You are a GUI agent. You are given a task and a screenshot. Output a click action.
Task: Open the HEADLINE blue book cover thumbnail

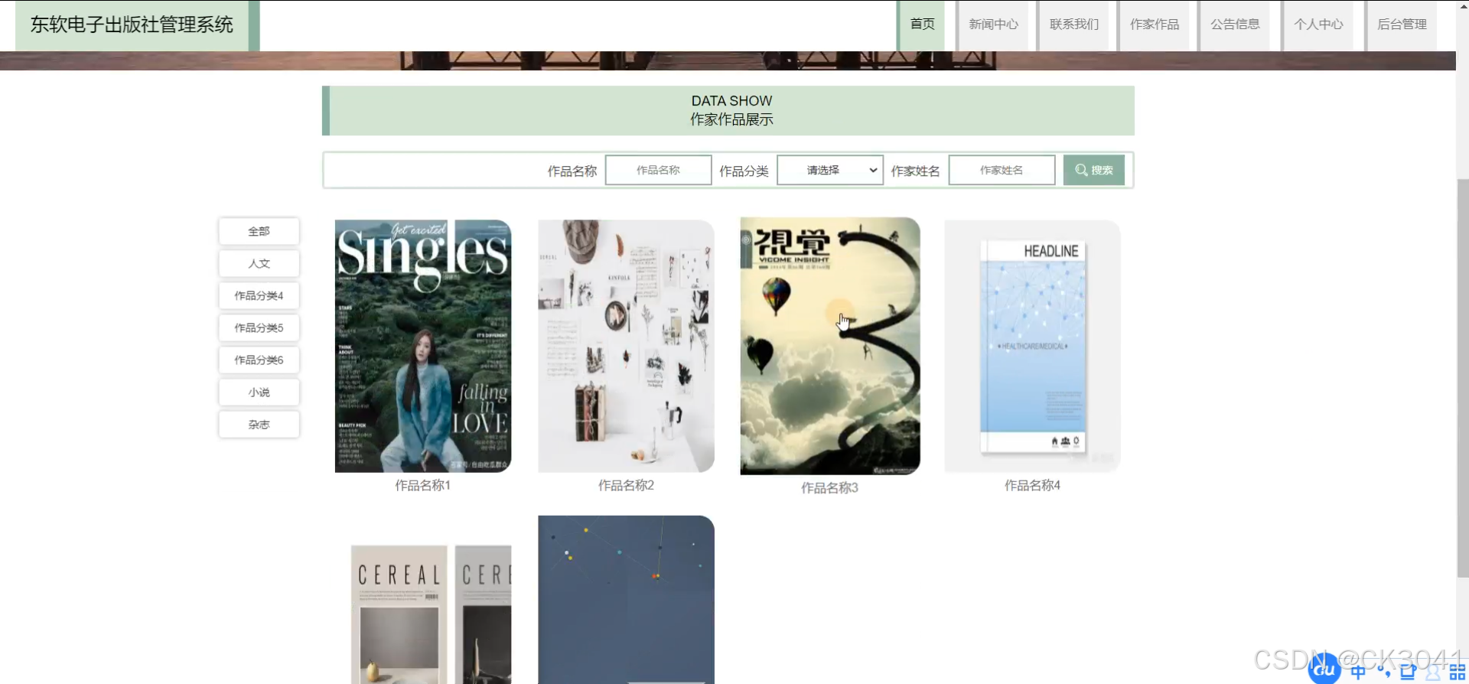[1032, 346]
